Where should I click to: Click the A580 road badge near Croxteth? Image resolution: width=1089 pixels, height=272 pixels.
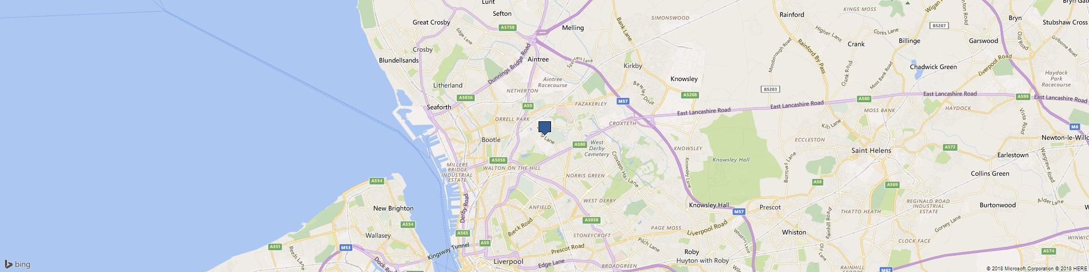click(x=579, y=145)
